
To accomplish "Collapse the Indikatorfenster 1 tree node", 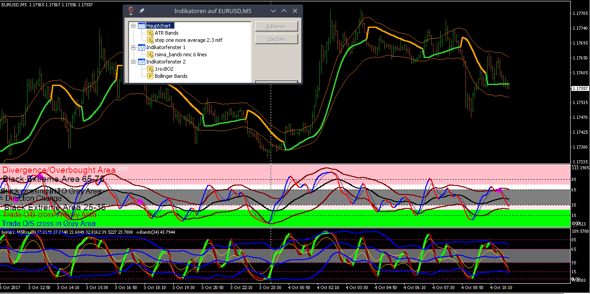I will pyautogui.click(x=133, y=47).
